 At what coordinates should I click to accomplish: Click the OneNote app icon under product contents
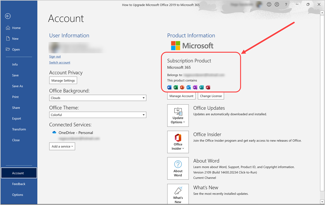point(195,87)
